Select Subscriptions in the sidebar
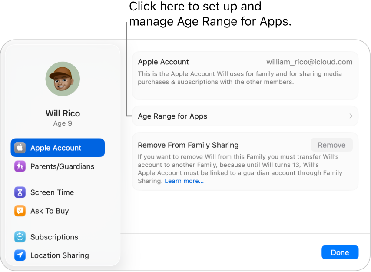371x272 pixels. point(54,237)
